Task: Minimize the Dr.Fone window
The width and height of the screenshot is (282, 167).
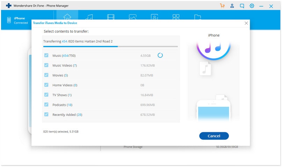Action: pos(261,6)
